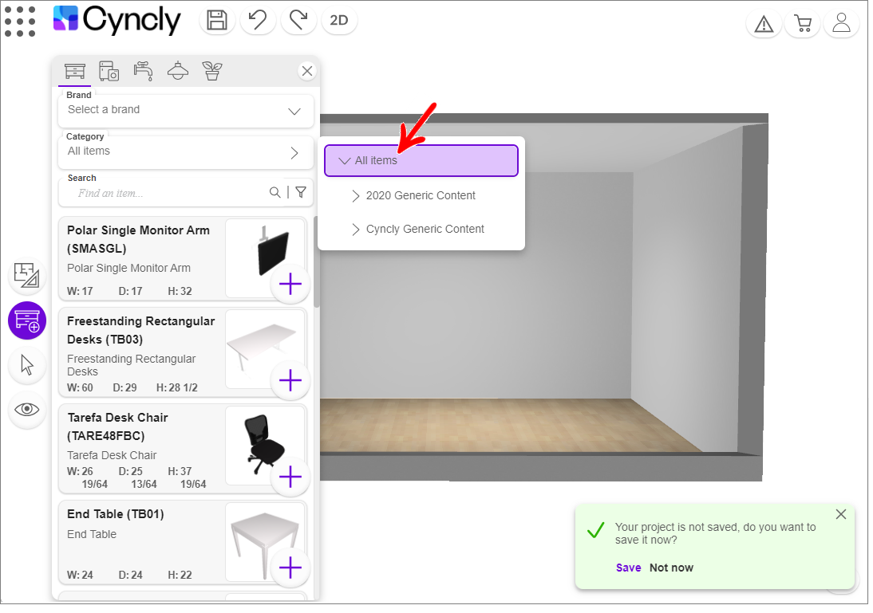Click the Cyncly logo
The image size is (873, 613).
pos(117,20)
